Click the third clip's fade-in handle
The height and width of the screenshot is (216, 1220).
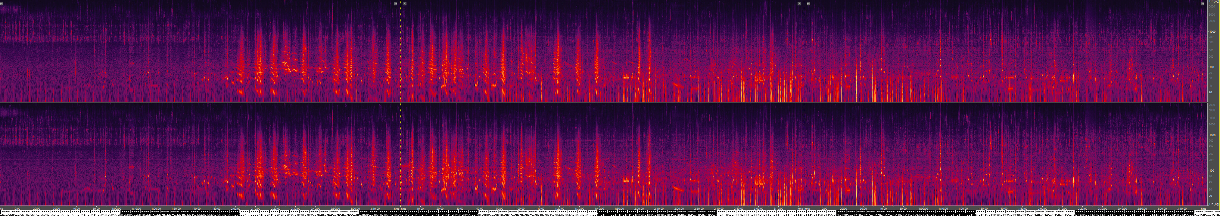tap(808, 4)
